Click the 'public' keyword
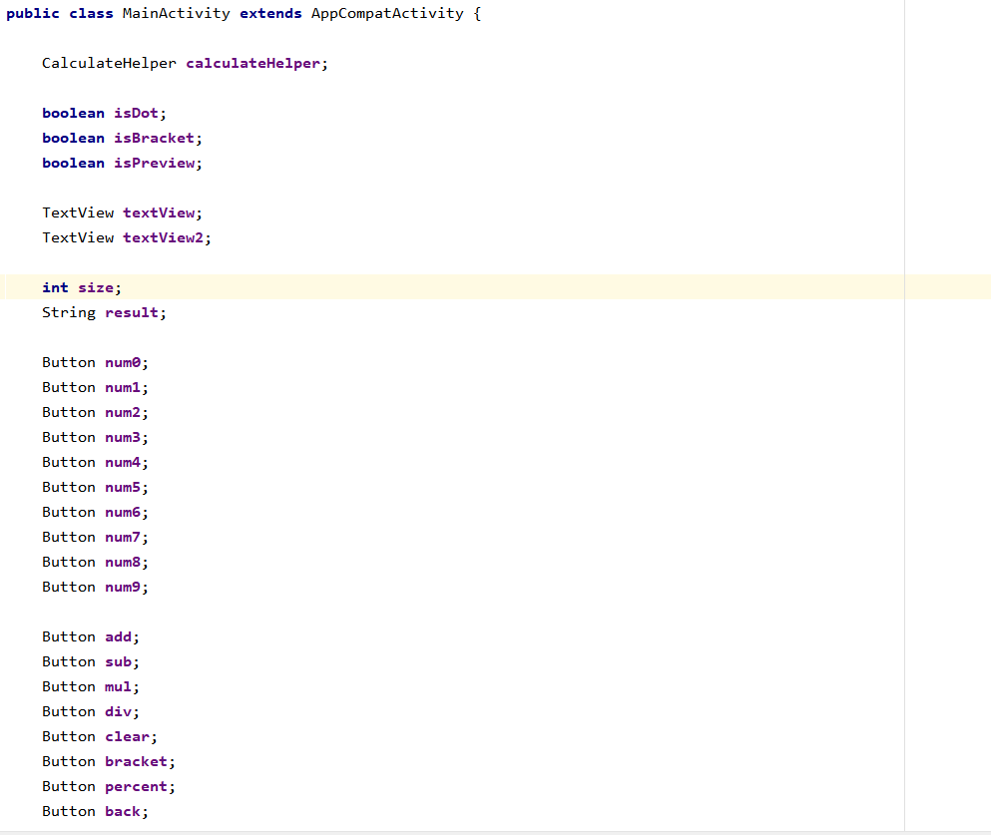 point(33,13)
